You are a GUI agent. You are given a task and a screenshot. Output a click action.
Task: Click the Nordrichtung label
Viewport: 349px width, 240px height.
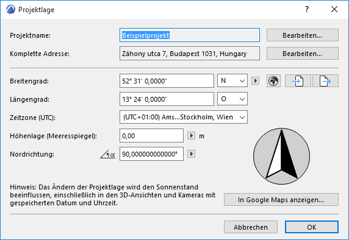(32, 154)
